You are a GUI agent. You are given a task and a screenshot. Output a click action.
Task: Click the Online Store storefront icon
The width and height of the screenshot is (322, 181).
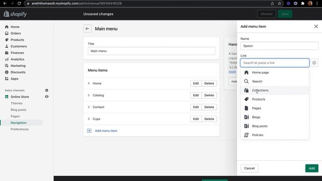[x=7, y=97]
